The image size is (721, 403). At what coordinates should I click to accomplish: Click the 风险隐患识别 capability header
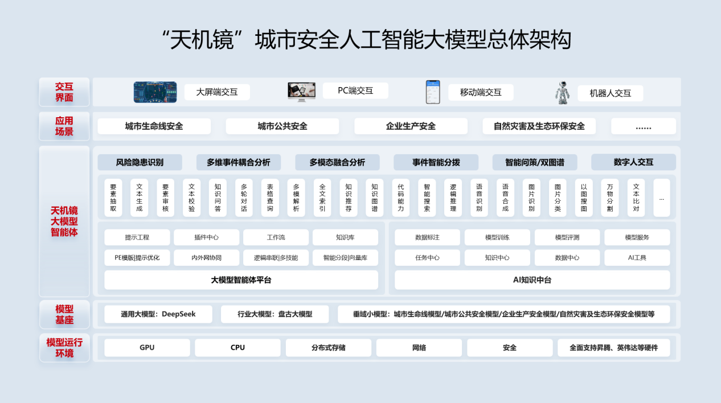tap(140, 162)
